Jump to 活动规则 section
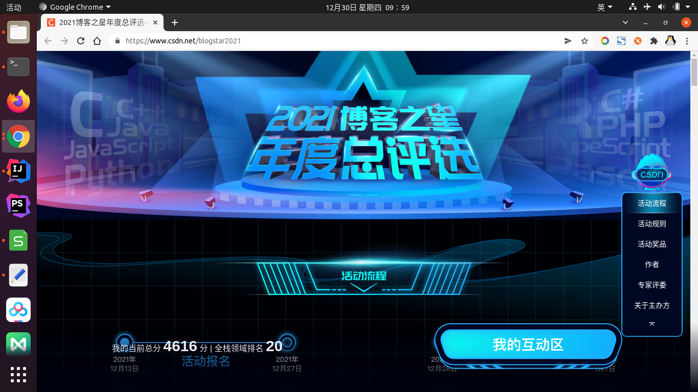This screenshot has width=698, height=392. click(652, 224)
